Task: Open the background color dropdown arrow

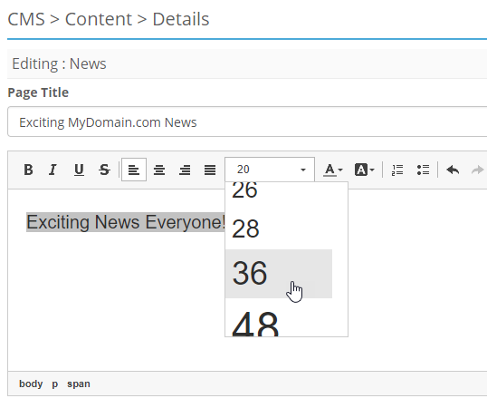Action: [x=372, y=170]
